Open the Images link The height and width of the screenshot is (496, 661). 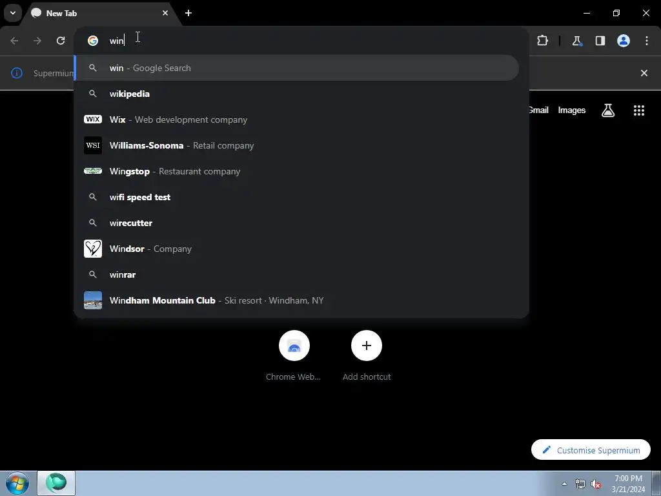pos(572,110)
